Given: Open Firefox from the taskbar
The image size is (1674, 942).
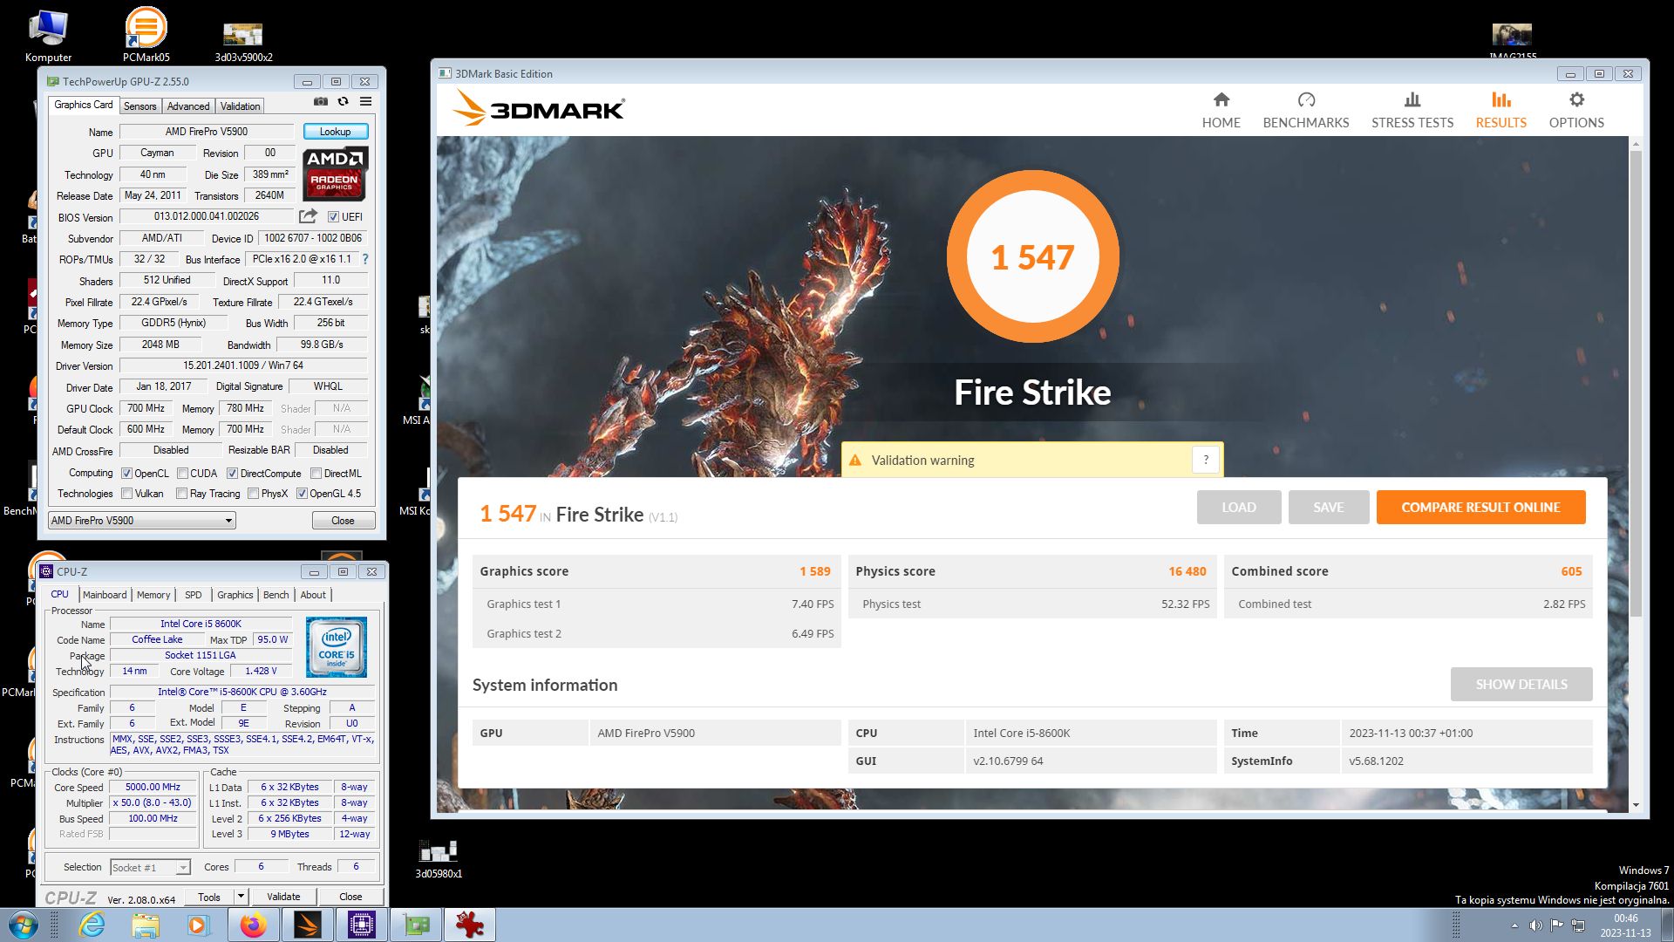Looking at the screenshot, I should pyautogui.click(x=253, y=925).
